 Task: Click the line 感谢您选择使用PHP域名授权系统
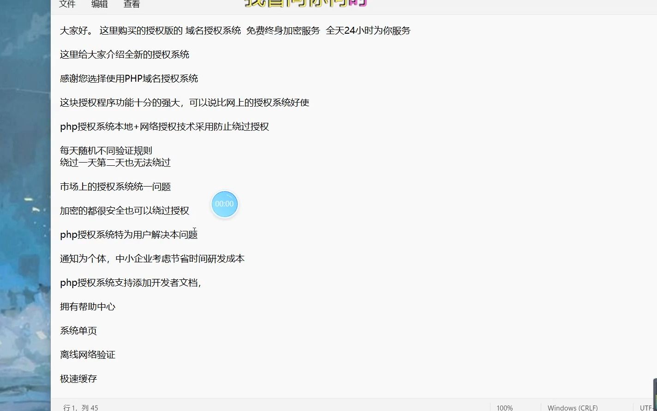point(128,79)
